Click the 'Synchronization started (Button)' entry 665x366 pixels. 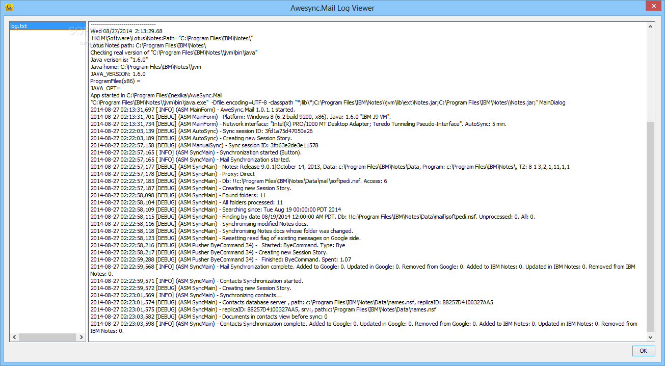tap(196, 152)
